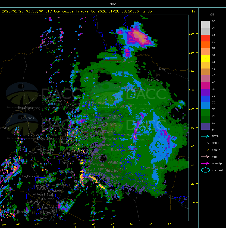
Task: Click the 'eb+bip' legend label
Action: pos(217,164)
